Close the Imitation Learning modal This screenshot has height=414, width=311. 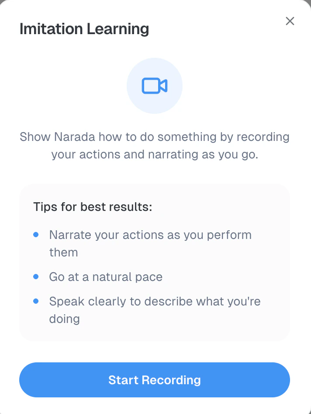[x=290, y=21]
